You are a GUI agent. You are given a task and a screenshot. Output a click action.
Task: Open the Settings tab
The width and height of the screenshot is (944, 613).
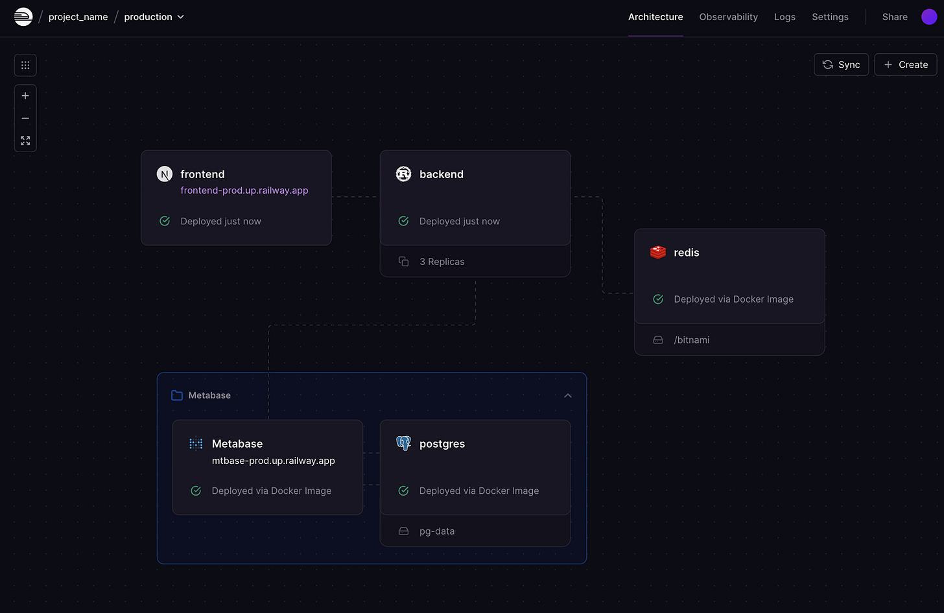click(830, 17)
